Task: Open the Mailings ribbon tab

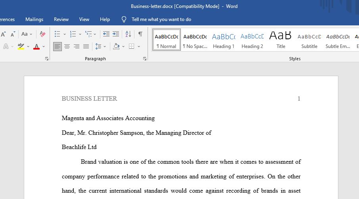Action: [35, 19]
